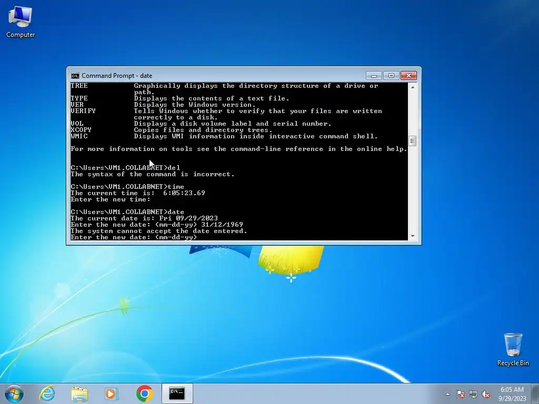
Task: Click the last 'Enter the new date' prompt line
Action: 134,237
